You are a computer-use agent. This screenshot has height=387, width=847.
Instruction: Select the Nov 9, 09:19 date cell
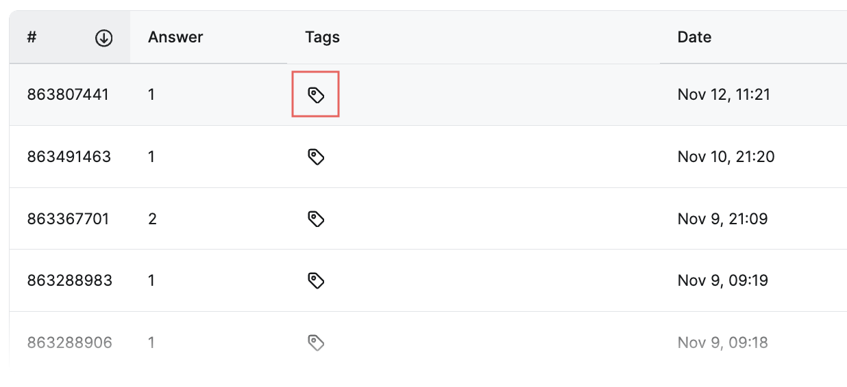point(722,280)
